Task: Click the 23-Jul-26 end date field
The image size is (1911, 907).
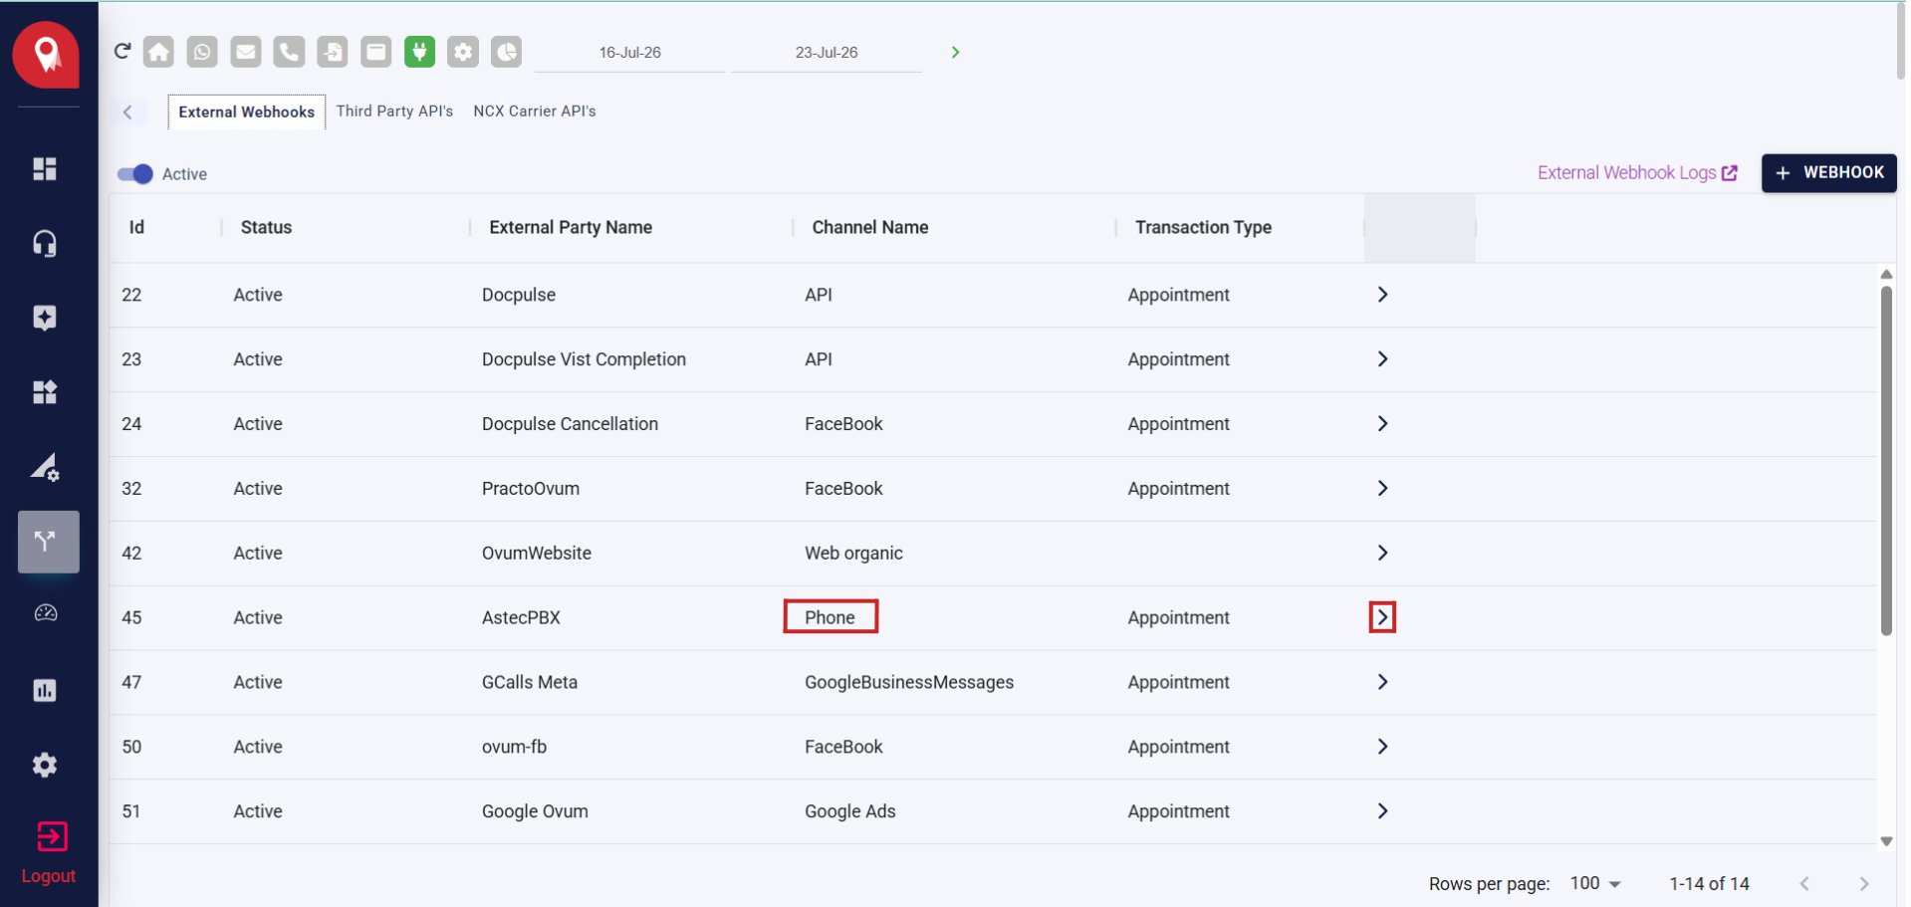Action: point(827,53)
